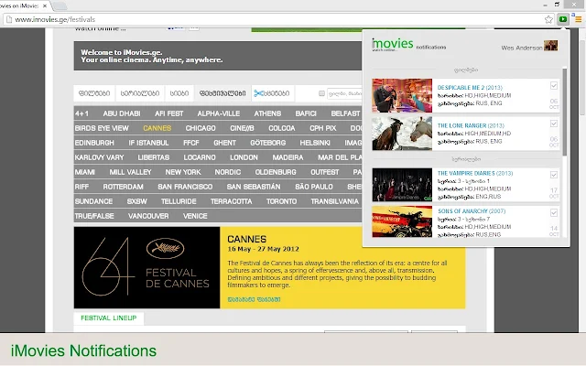Select the COLCOA festival

[282, 128]
